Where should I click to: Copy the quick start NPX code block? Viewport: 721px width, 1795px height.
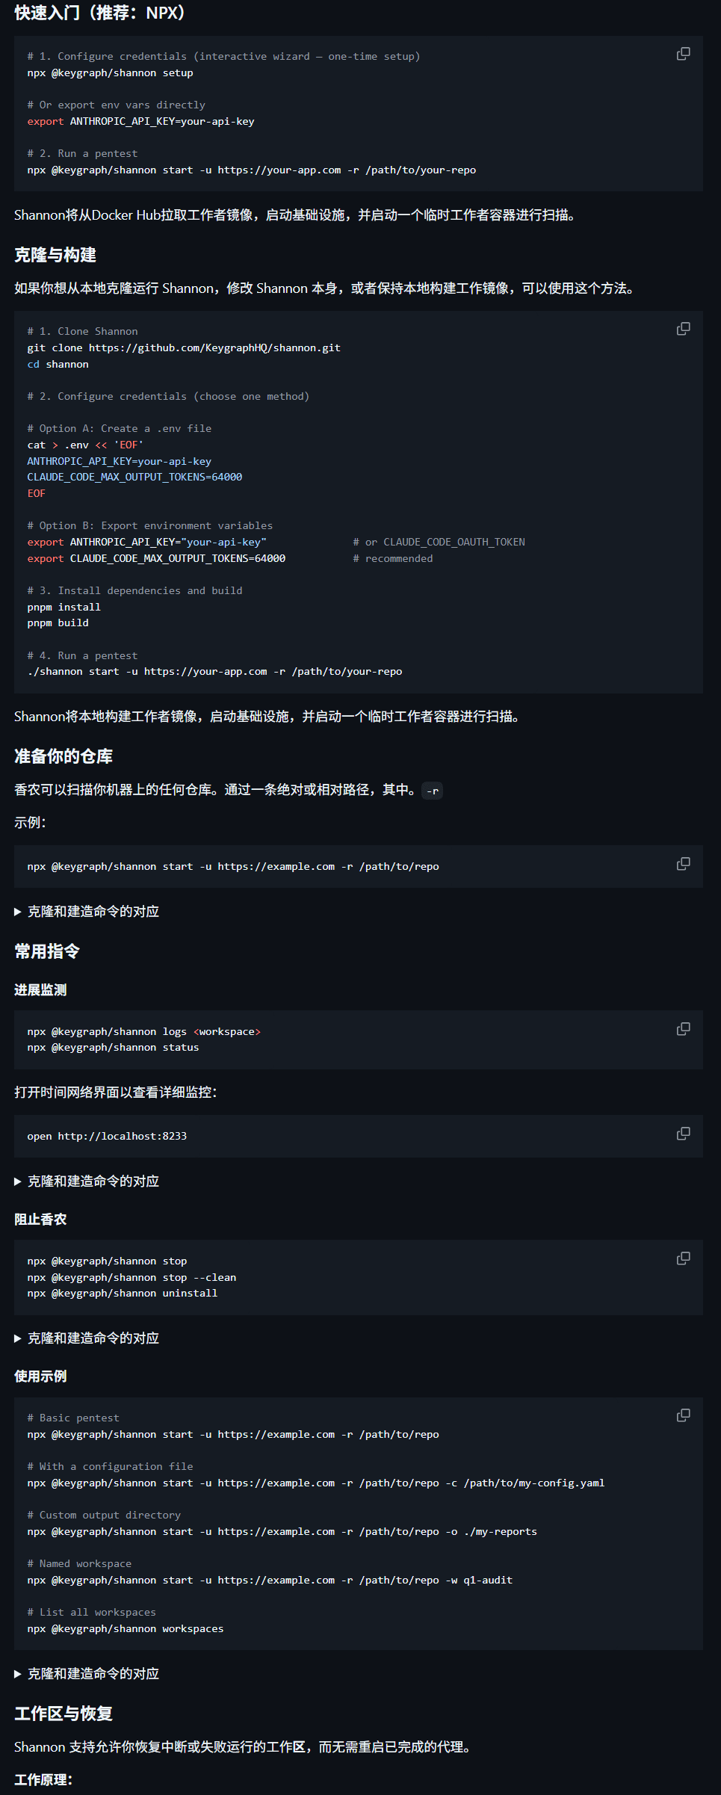coord(682,54)
